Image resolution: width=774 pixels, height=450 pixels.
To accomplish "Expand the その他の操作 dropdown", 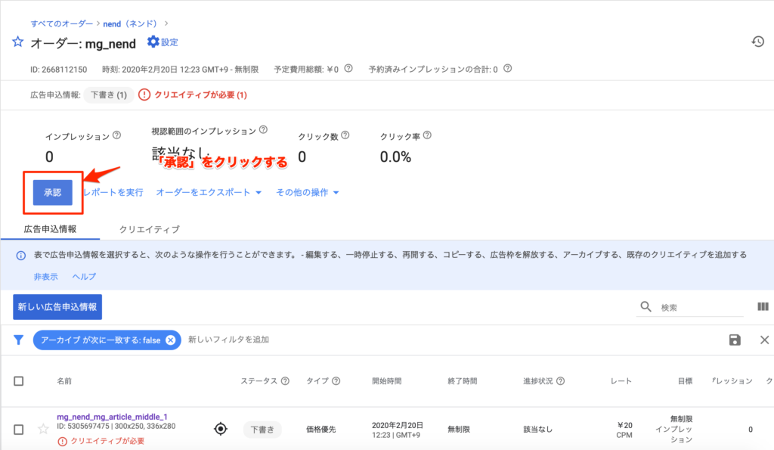I will click(308, 192).
